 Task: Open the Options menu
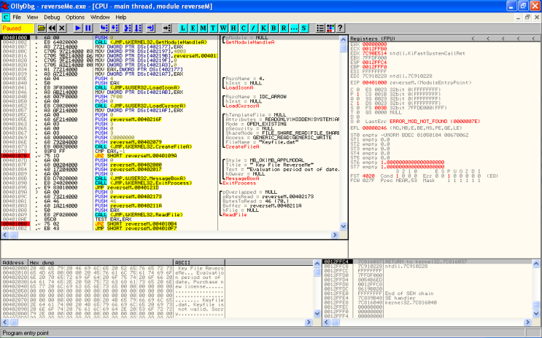pos(75,17)
